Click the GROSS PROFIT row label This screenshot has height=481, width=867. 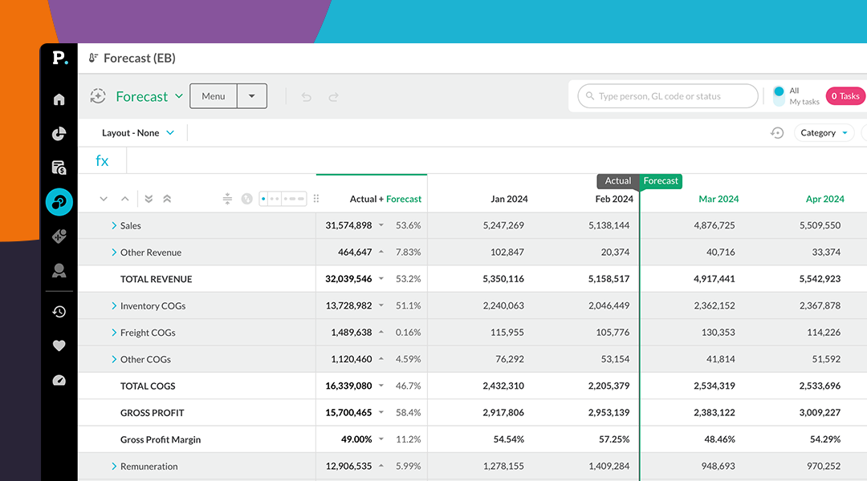(152, 413)
